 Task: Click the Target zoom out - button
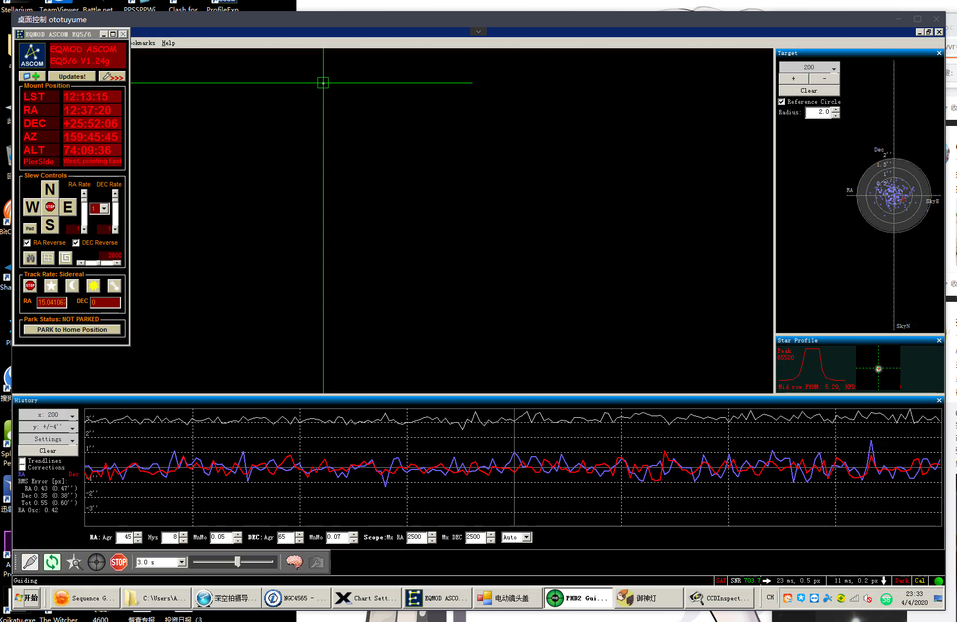pos(825,79)
